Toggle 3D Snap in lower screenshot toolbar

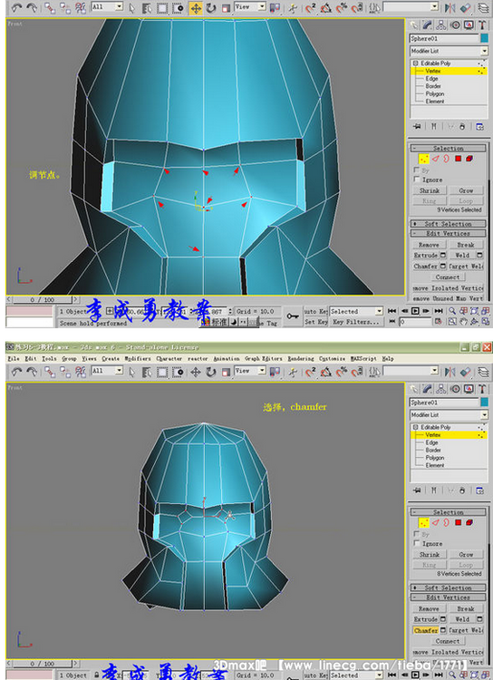tap(310, 372)
